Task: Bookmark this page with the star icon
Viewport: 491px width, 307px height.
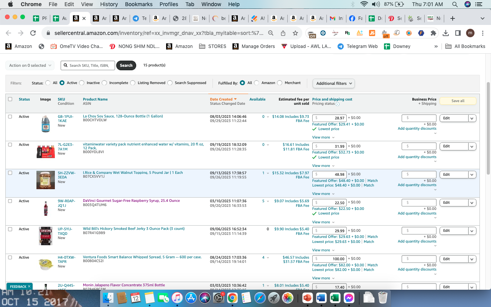Action: 295,33
